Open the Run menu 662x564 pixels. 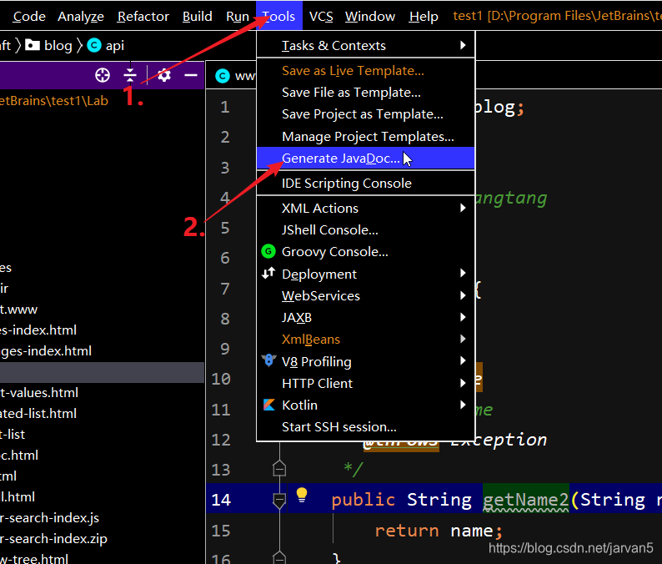point(238,16)
